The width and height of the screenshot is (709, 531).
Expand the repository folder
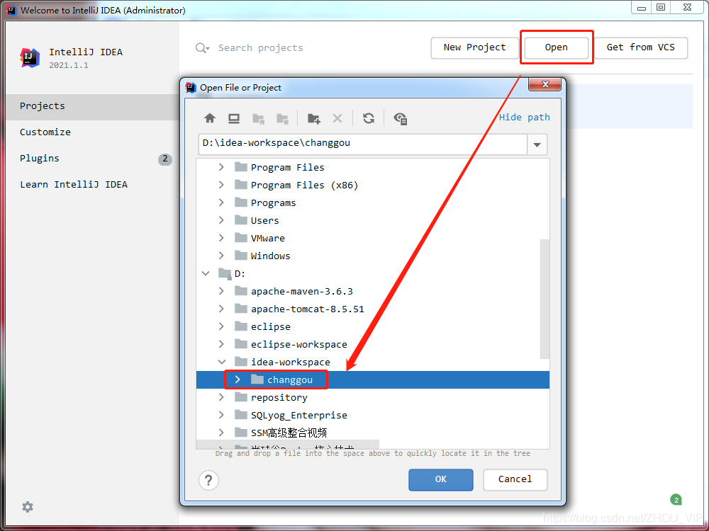[x=221, y=397]
